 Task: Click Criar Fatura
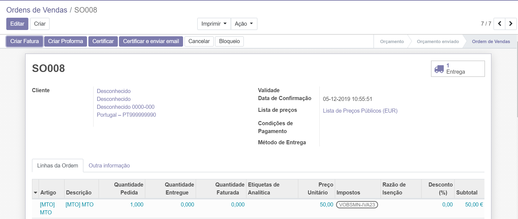pyautogui.click(x=25, y=41)
